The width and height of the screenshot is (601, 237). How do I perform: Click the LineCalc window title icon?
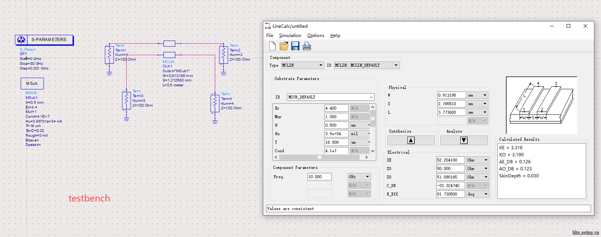267,26
